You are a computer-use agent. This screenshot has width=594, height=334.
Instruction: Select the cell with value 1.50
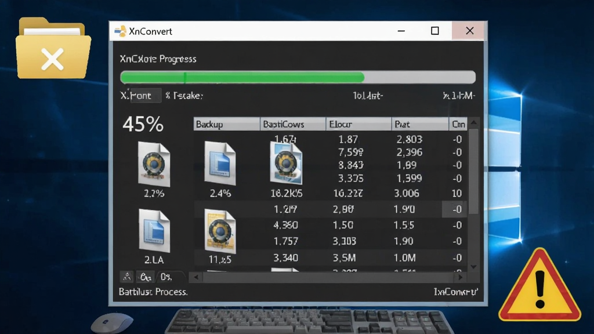tap(343, 225)
